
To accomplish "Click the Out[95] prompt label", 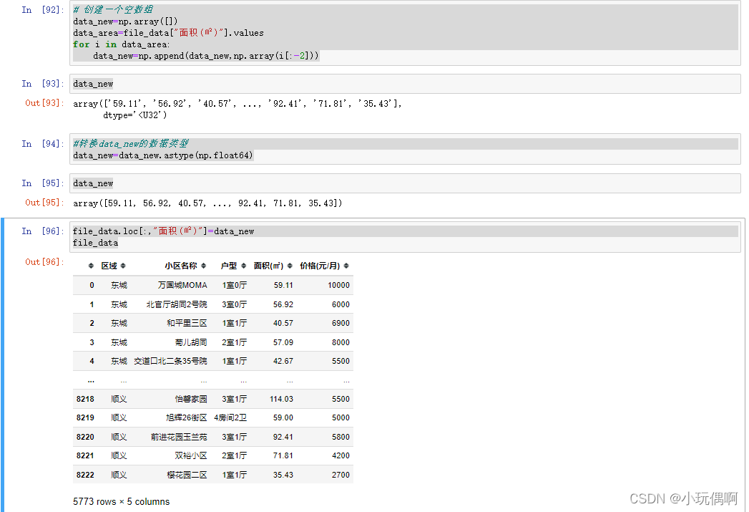I will (44, 203).
